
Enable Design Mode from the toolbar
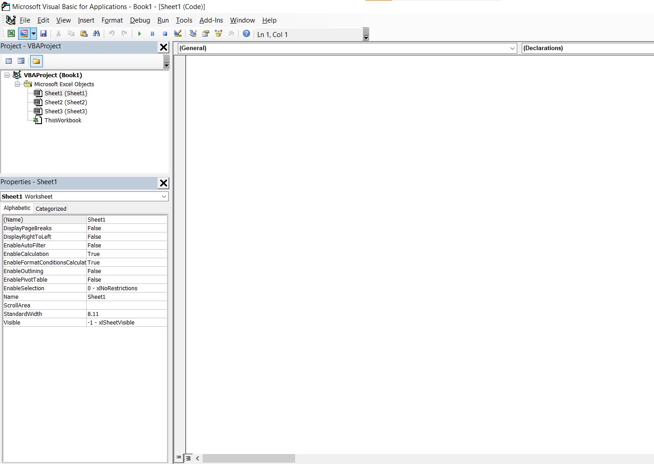coord(177,33)
